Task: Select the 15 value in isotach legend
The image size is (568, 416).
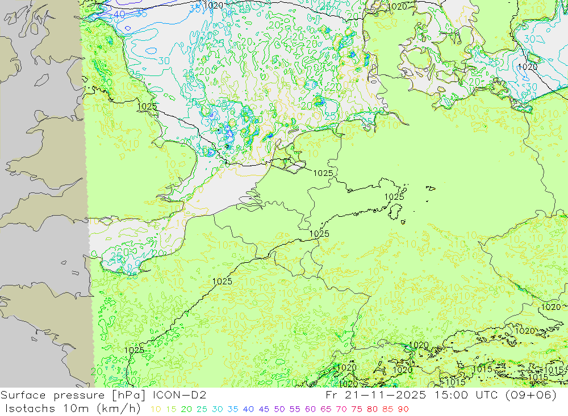Action: point(172,409)
